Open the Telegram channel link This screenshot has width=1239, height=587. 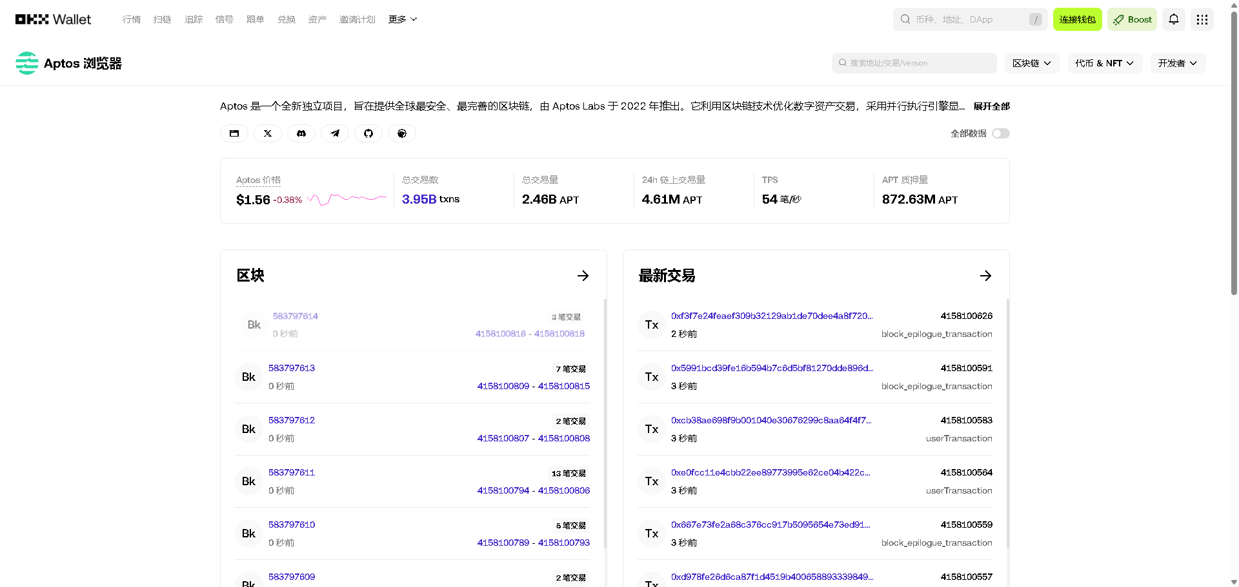335,133
